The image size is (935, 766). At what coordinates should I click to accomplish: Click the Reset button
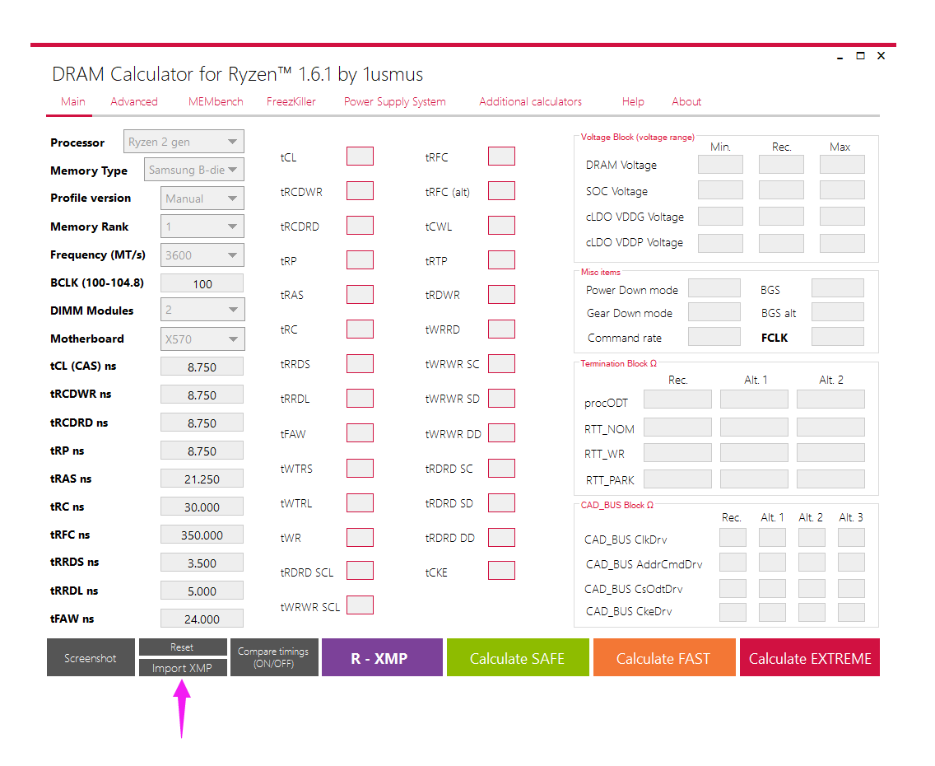click(183, 647)
